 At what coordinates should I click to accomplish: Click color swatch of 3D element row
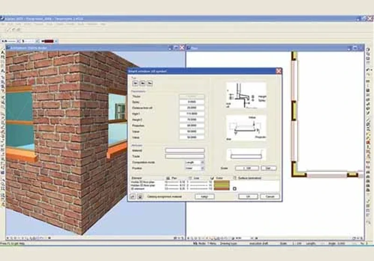[x=222, y=189]
